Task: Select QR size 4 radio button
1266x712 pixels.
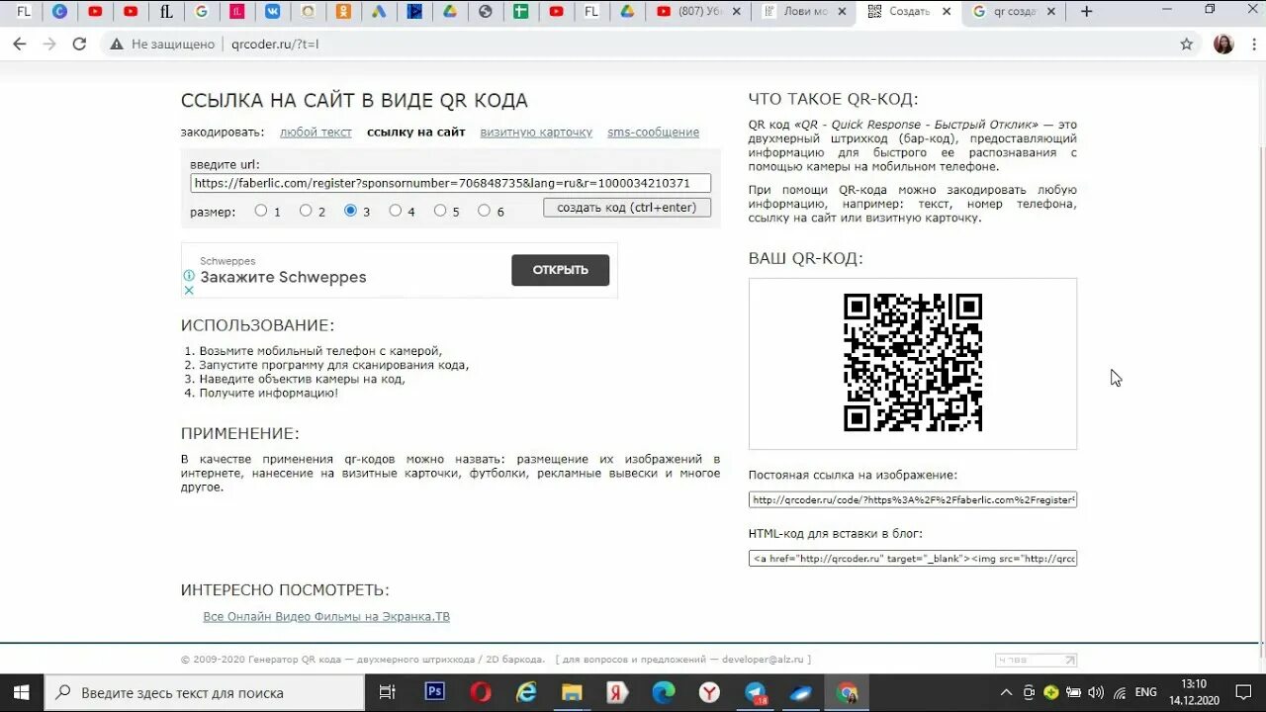Action: click(396, 210)
